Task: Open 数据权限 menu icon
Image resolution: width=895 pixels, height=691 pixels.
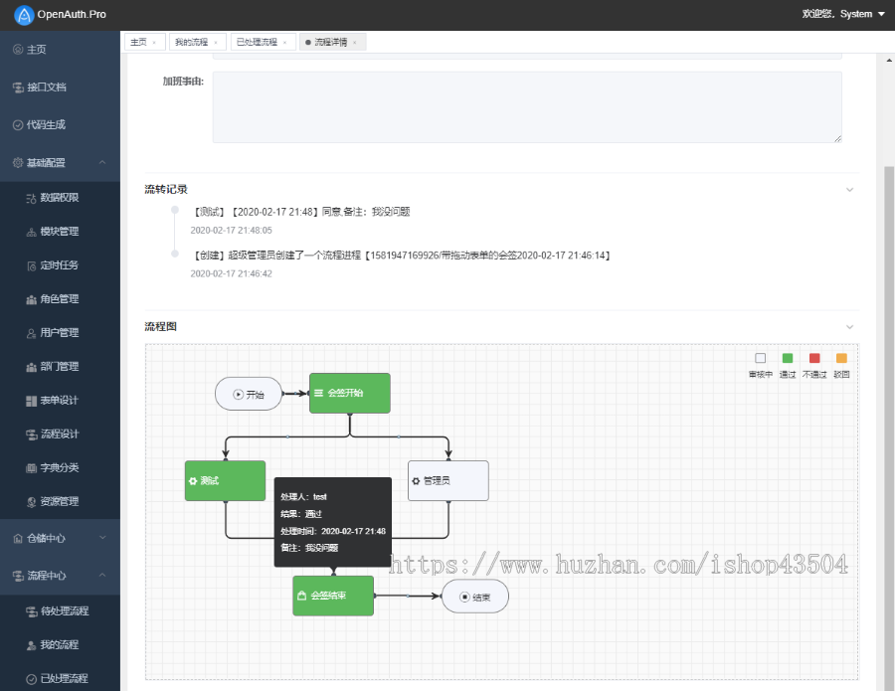Action: coord(32,198)
